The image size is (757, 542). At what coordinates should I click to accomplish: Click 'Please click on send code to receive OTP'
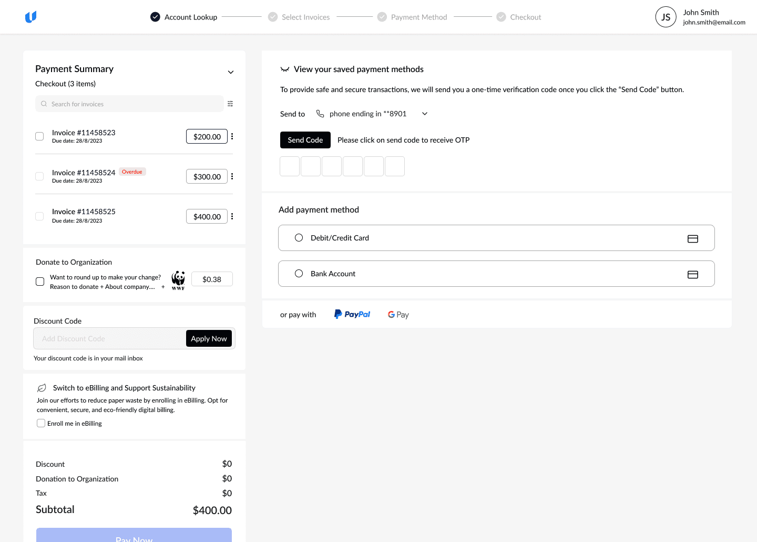click(x=404, y=140)
